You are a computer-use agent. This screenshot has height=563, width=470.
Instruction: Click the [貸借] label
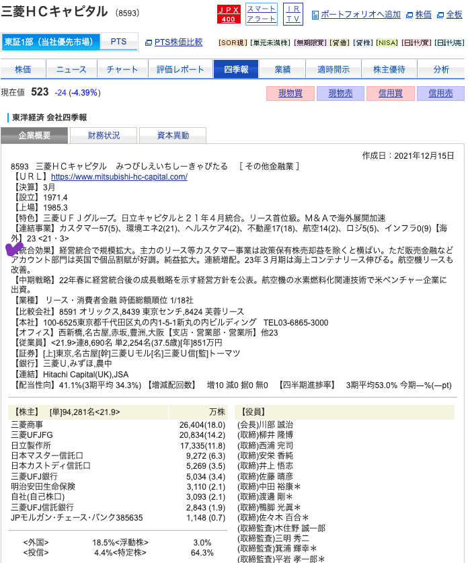tap(340, 43)
